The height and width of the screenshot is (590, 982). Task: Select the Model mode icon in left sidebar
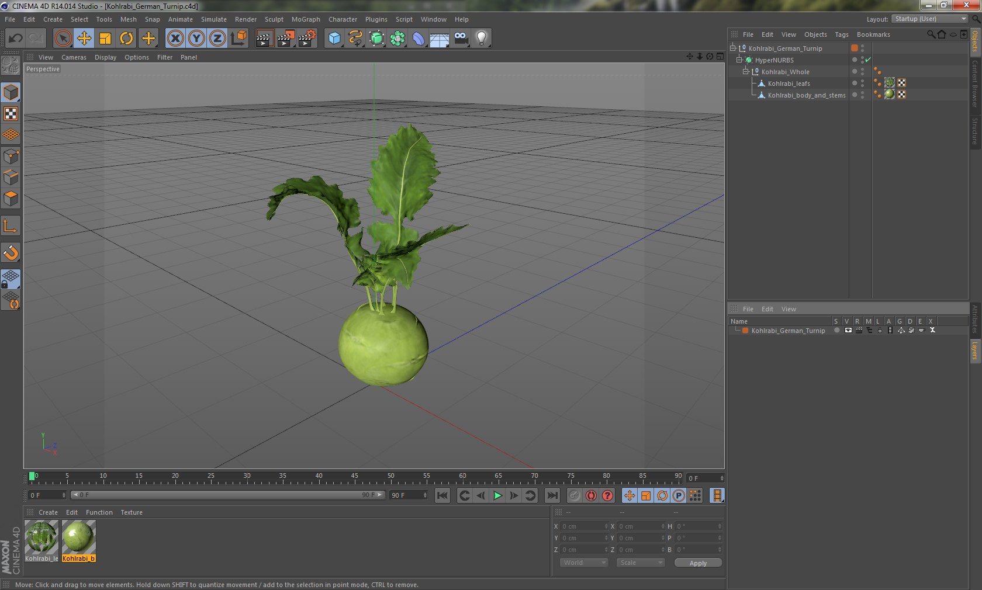click(x=11, y=92)
